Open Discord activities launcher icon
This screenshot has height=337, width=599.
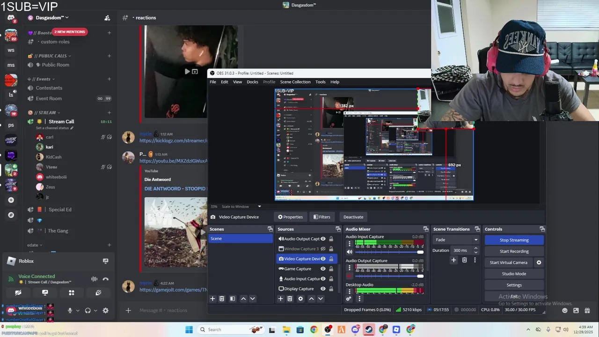[72, 293]
